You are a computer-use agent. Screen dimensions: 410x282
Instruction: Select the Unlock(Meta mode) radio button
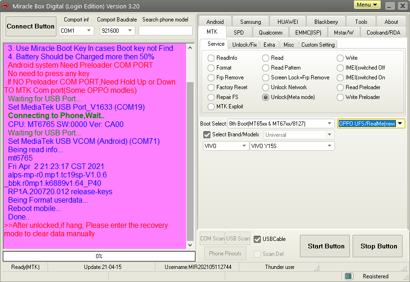pyautogui.click(x=265, y=97)
